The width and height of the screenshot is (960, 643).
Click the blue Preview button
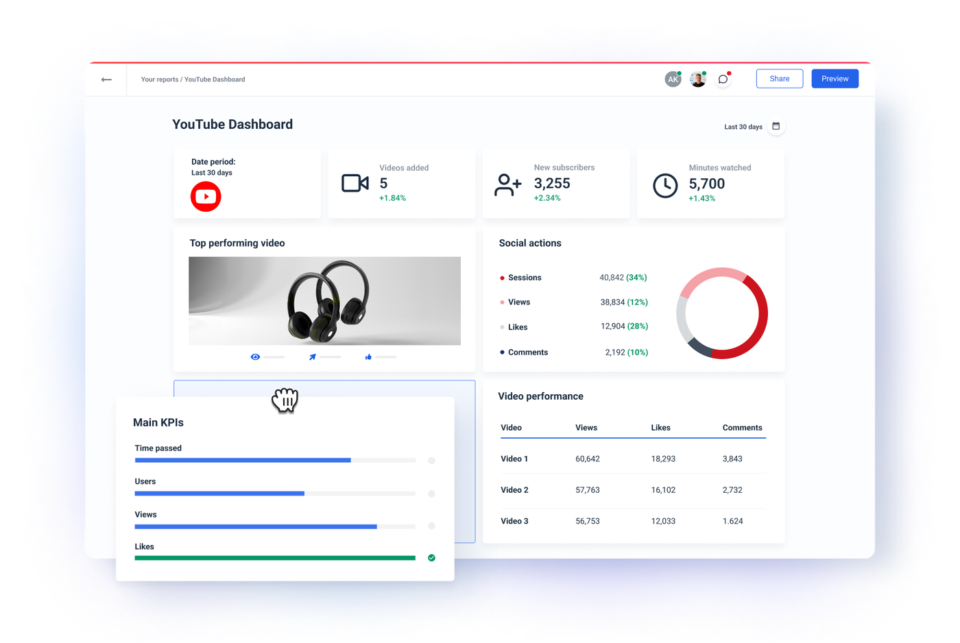click(x=835, y=78)
